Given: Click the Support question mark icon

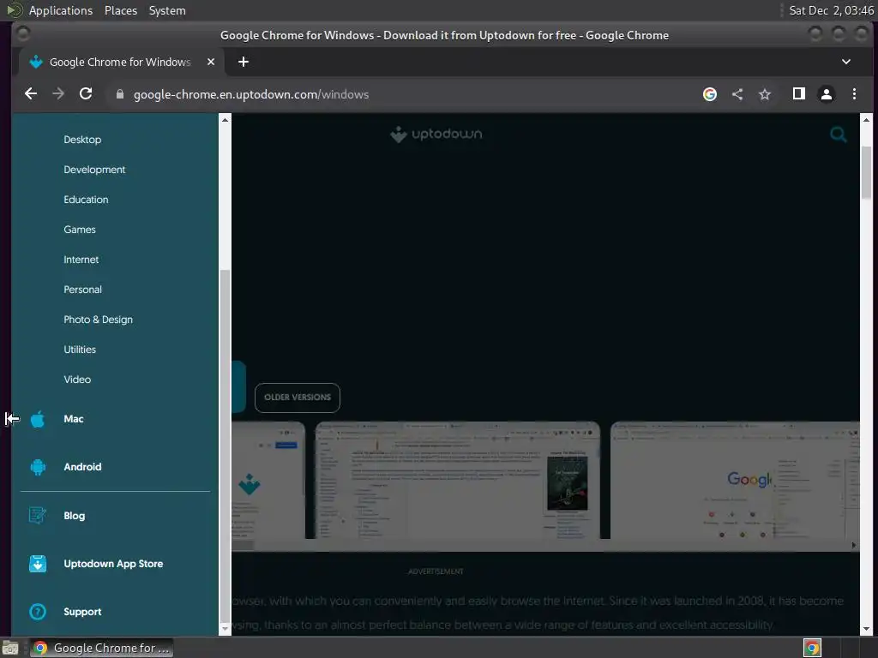Looking at the screenshot, I should coord(38,612).
